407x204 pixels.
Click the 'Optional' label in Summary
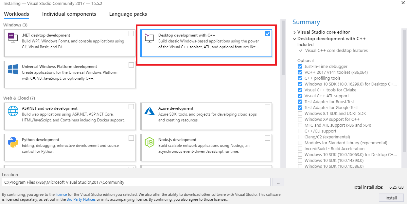pyautogui.click(x=306, y=61)
